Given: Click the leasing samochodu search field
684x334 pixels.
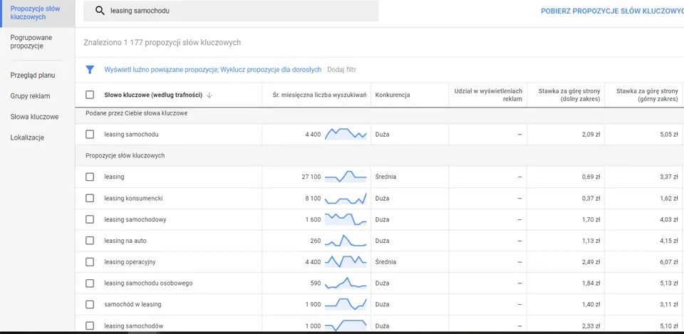Looking at the screenshot, I should [x=231, y=11].
